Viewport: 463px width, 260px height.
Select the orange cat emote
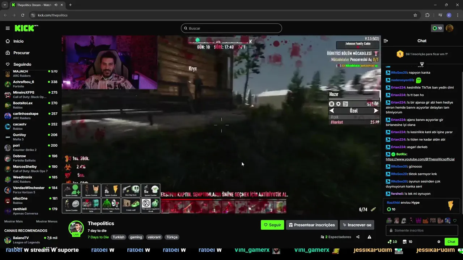(426, 221)
